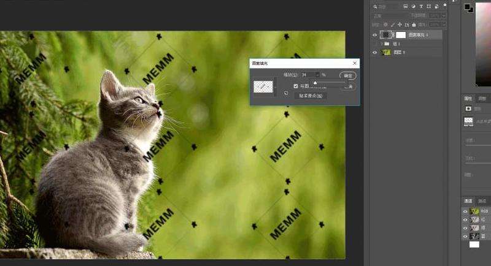Select the pattern fill layer thumbnail

click(x=385, y=34)
